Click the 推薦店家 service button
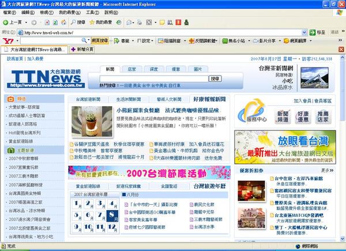The width and height of the screenshot is (346, 251). tap(323, 117)
